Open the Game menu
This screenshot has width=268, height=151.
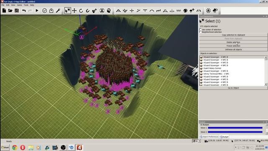19,5
